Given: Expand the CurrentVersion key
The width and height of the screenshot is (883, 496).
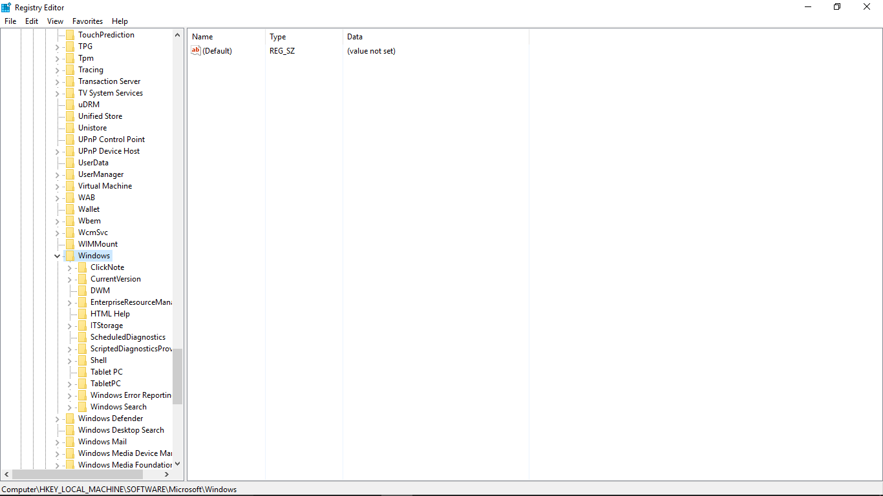Looking at the screenshot, I should point(70,279).
